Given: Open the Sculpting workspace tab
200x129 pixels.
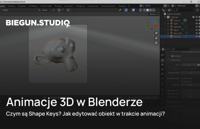Looking at the screenshot, I should (22, 6).
